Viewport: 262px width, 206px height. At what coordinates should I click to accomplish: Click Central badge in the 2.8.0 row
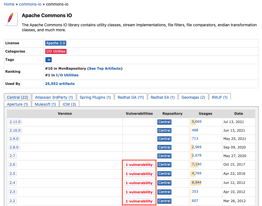(164, 147)
